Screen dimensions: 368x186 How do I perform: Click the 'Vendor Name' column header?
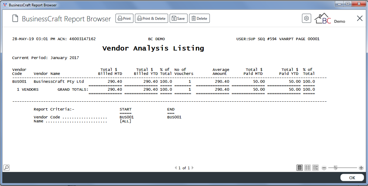pos(47,74)
